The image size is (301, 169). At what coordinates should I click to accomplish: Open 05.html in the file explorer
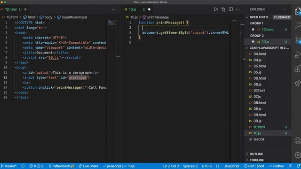268,66
